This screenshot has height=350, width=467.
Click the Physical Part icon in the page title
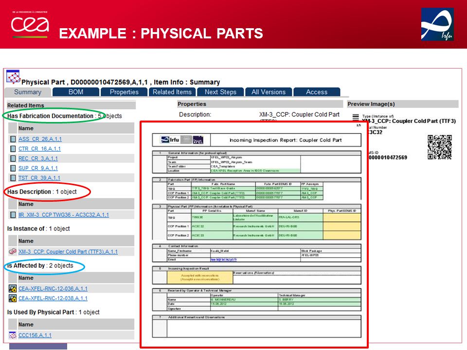[x=14, y=77]
